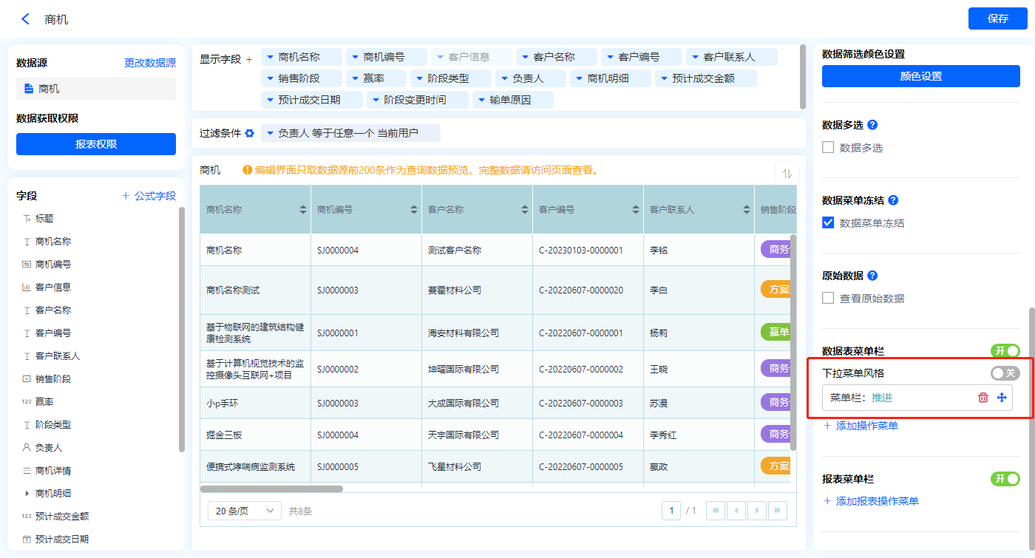Viewport: 1035px width, 558px height.
Task: Click the red delete icon for 推进 menu
Action: pos(983,398)
